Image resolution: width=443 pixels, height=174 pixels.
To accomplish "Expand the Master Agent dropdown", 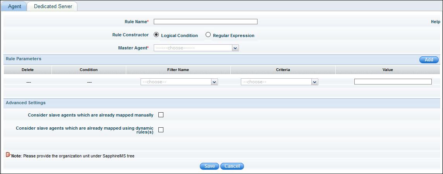I will click(x=196, y=48).
